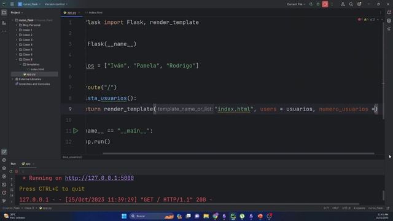This screenshot has height=221, width=393.
Task: Open PyCharm icon in Windows taskbar
Action: pos(233,216)
